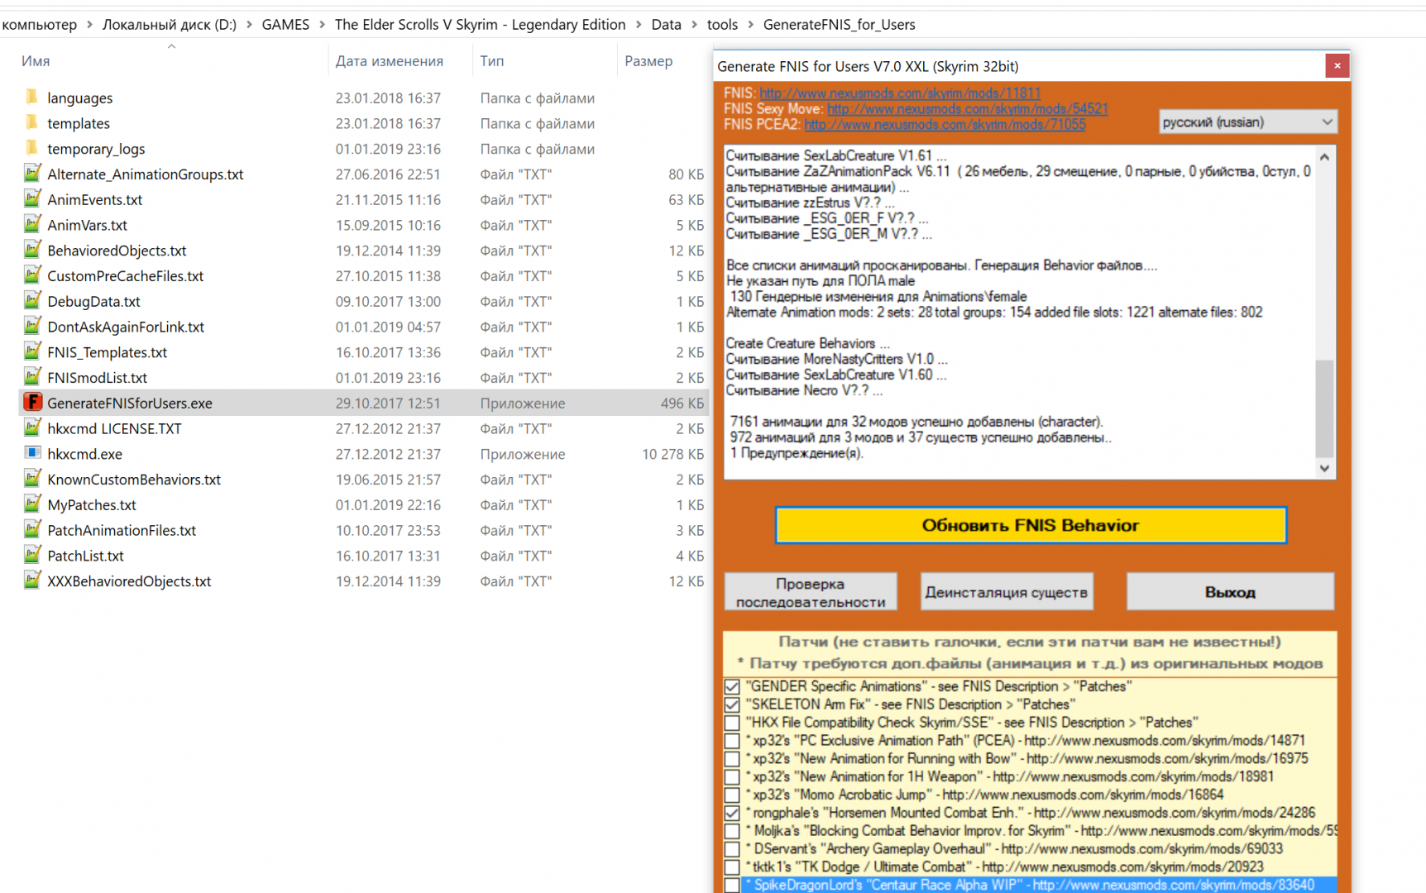Screen dimensions: 1426x893
Task: Open the русский (russian) language dropdown
Action: coord(1247,122)
